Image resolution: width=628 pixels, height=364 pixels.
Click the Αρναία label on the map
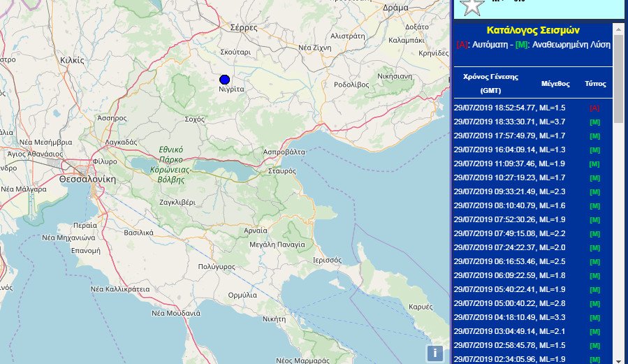[256, 231]
